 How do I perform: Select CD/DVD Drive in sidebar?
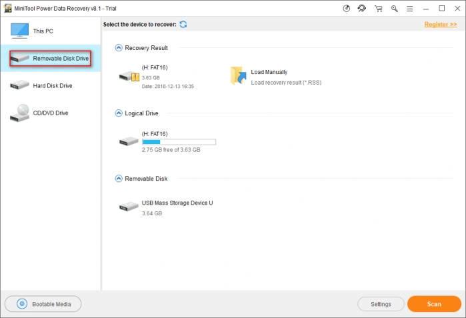pos(51,113)
